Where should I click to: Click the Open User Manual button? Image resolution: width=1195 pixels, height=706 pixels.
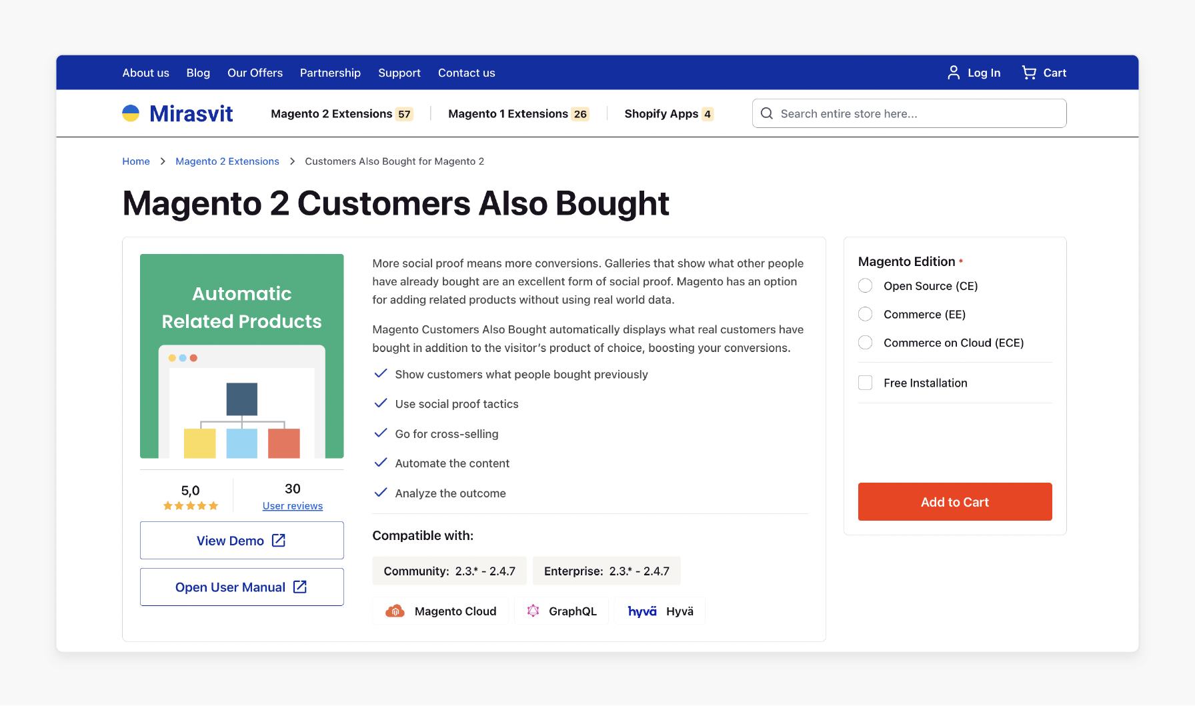pyautogui.click(x=242, y=587)
